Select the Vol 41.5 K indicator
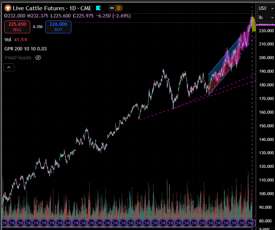The image size is (275, 230). pyautogui.click(x=16, y=40)
